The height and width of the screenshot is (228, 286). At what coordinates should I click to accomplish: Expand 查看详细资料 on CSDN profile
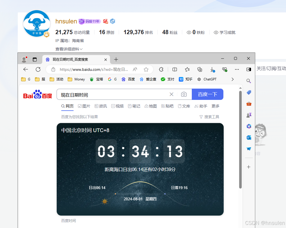point(69,49)
